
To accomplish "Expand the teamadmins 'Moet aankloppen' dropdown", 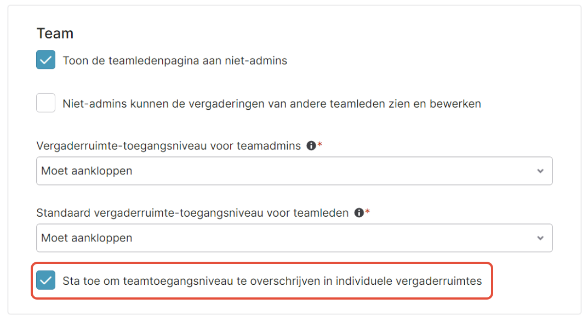I will point(294,171).
